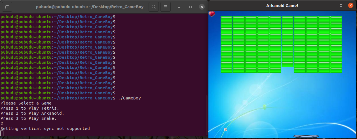Viewport: 357px width, 139px height.
Task: Open new tab button in terminal
Action: pos(7,6)
